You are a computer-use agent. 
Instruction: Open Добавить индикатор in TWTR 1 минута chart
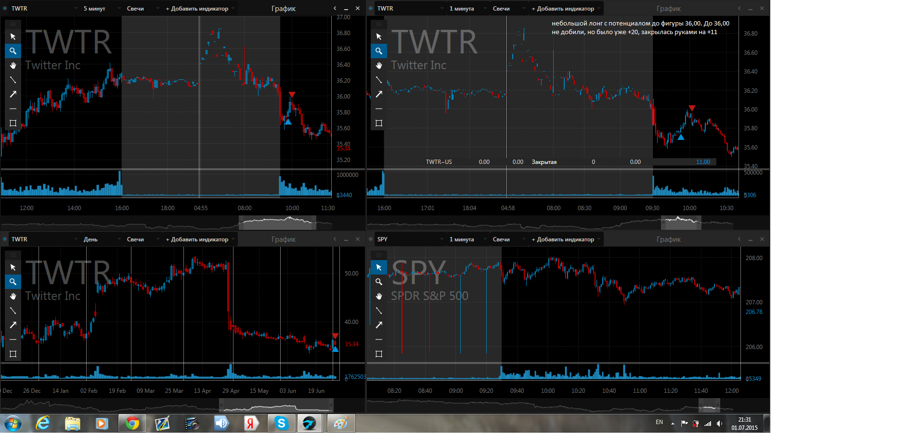tap(566, 9)
